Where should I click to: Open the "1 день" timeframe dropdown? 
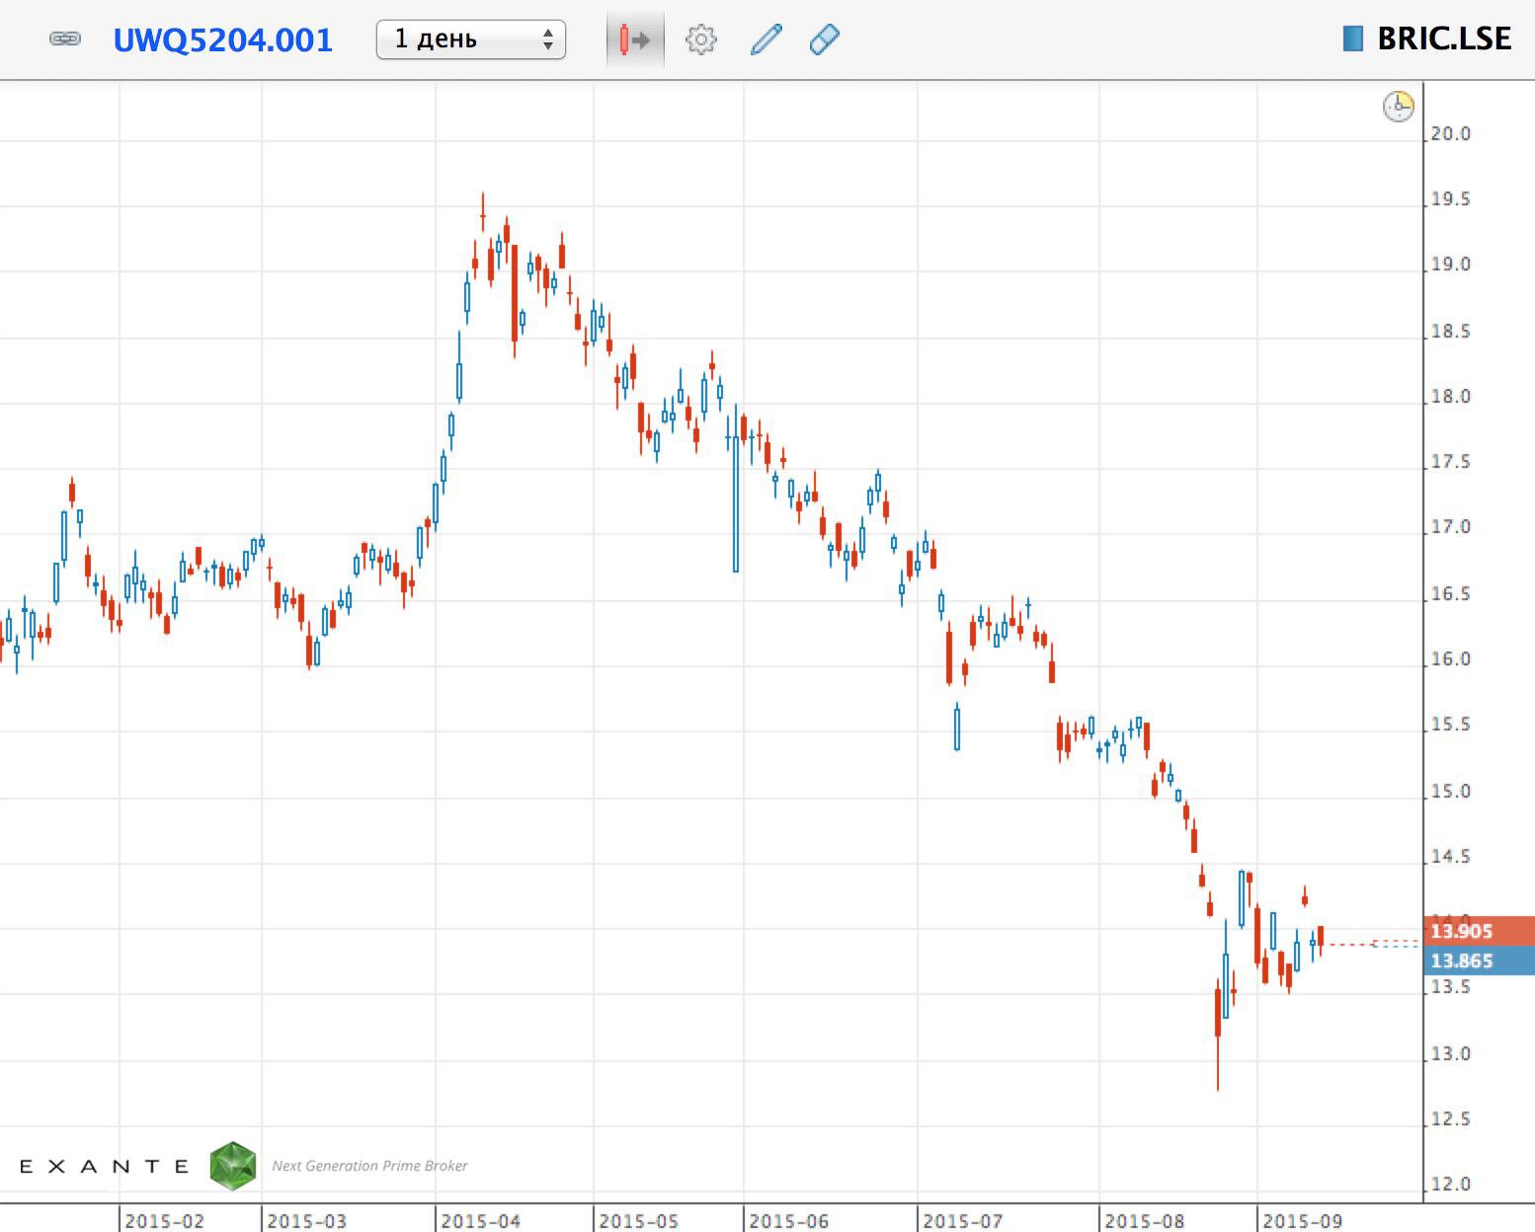click(x=470, y=39)
